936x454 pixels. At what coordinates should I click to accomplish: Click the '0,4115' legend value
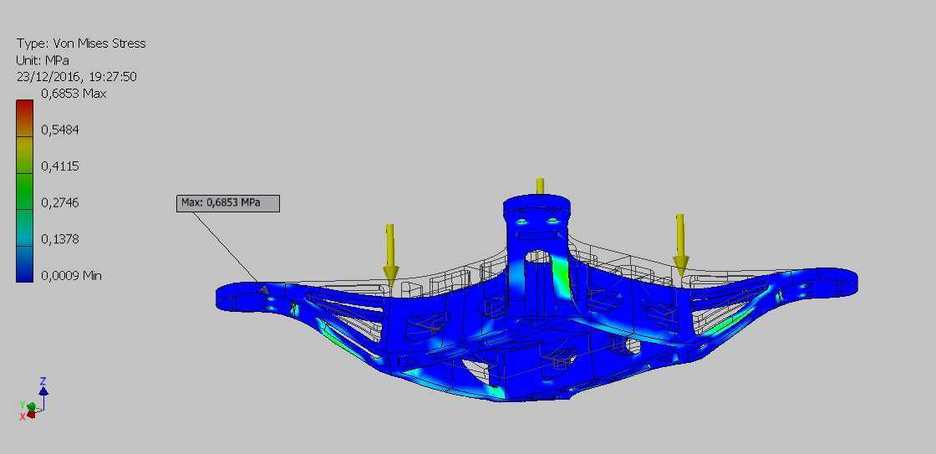coord(59,166)
